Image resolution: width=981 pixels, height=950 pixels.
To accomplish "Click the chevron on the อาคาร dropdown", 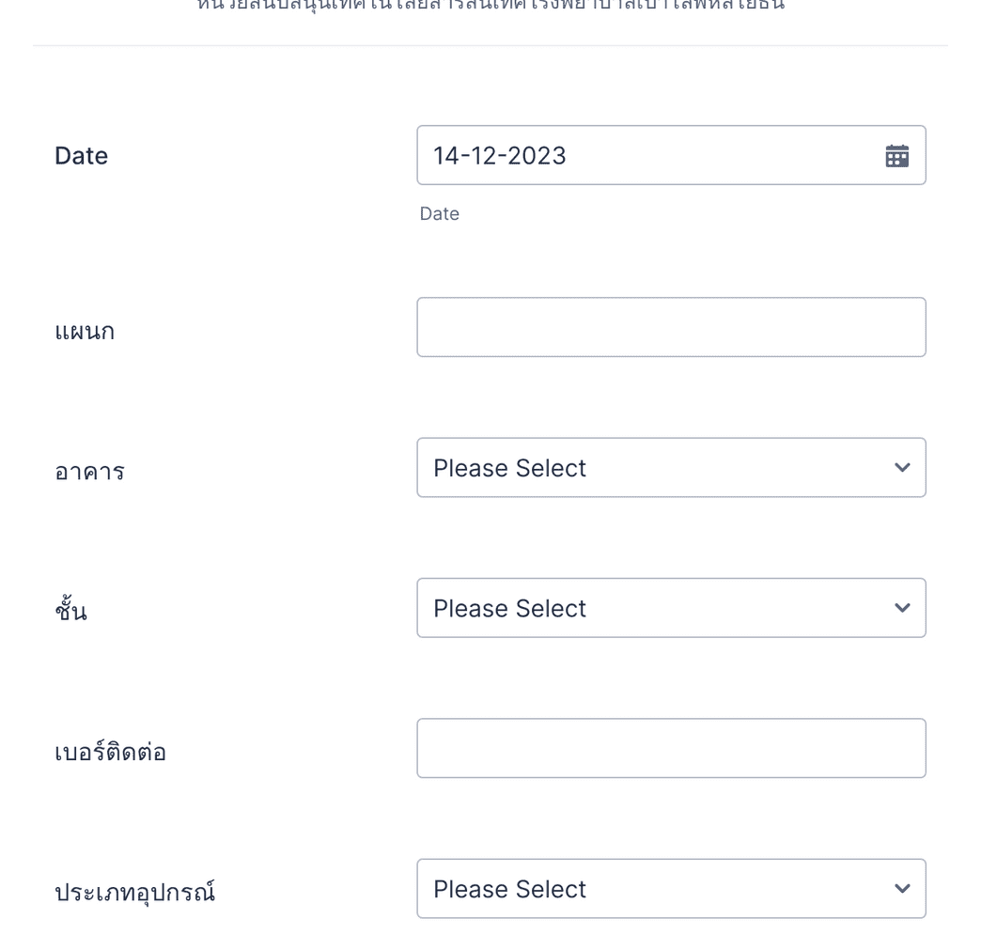I will point(901,467).
